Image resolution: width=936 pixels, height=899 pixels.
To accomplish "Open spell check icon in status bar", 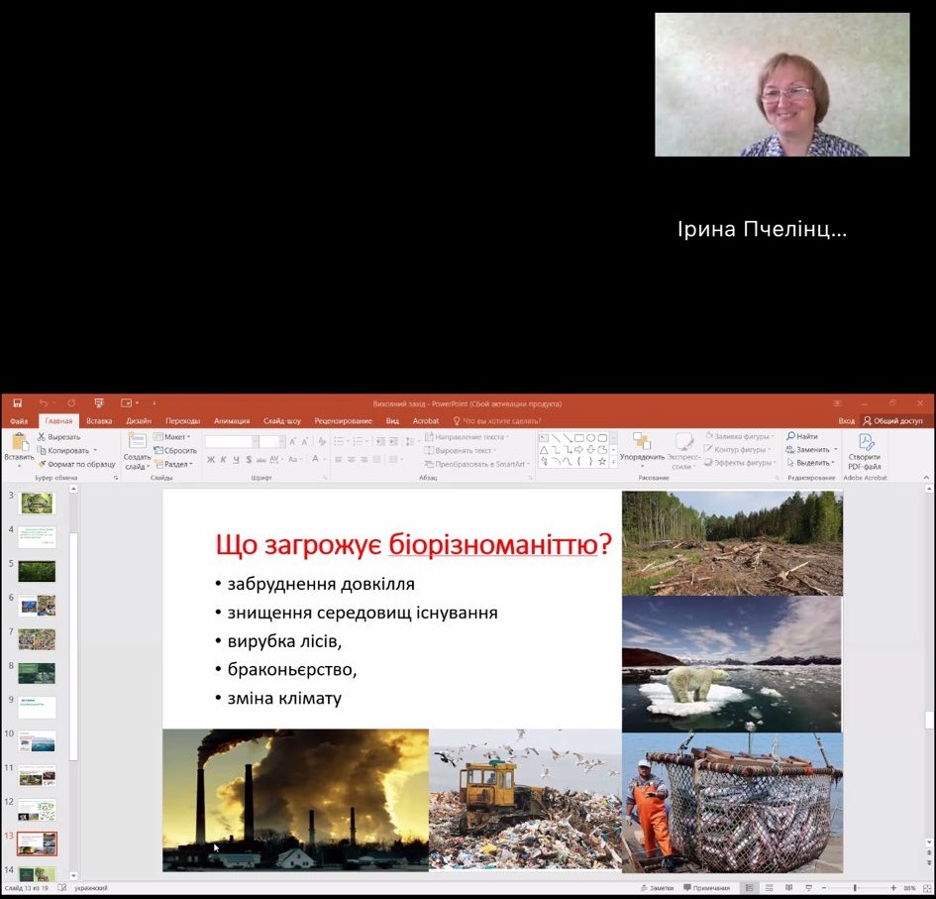I will click(x=62, y=888).
